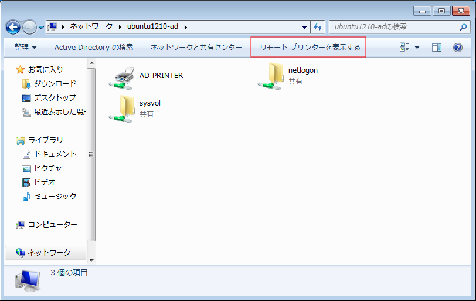Screen dimensions: 476x301
Task: Open ビデオ library
Action: click(x=45, y=182)
